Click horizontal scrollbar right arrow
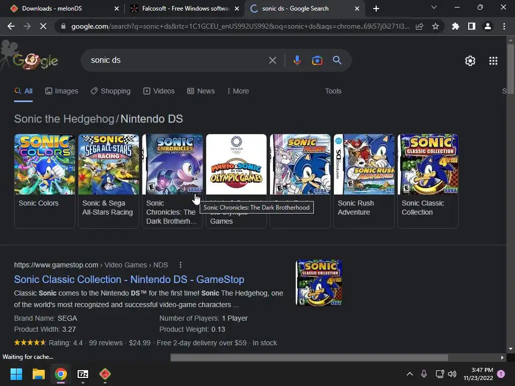The height and width of the screenshot is (386, 515). (x=502, y=357)
